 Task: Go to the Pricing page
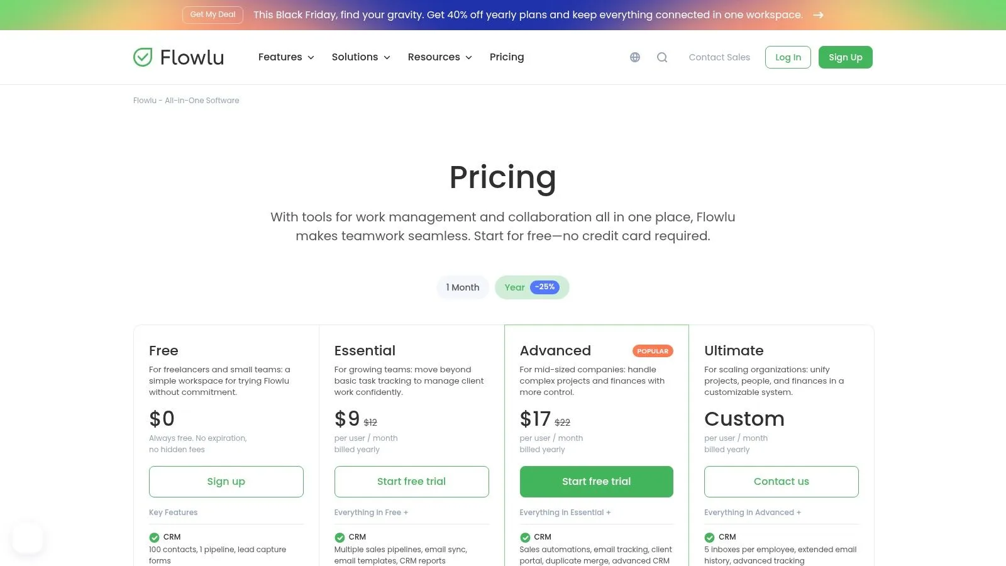pos(507,57)
